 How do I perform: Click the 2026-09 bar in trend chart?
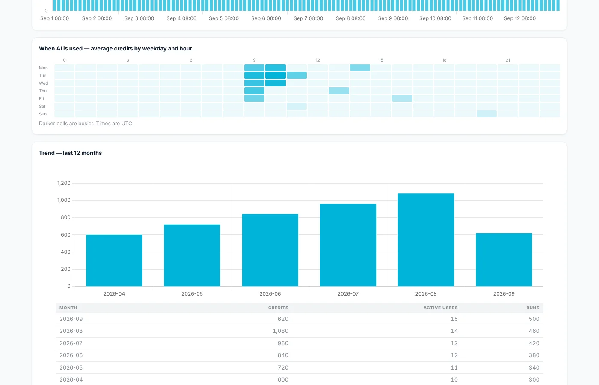[504, 260]
